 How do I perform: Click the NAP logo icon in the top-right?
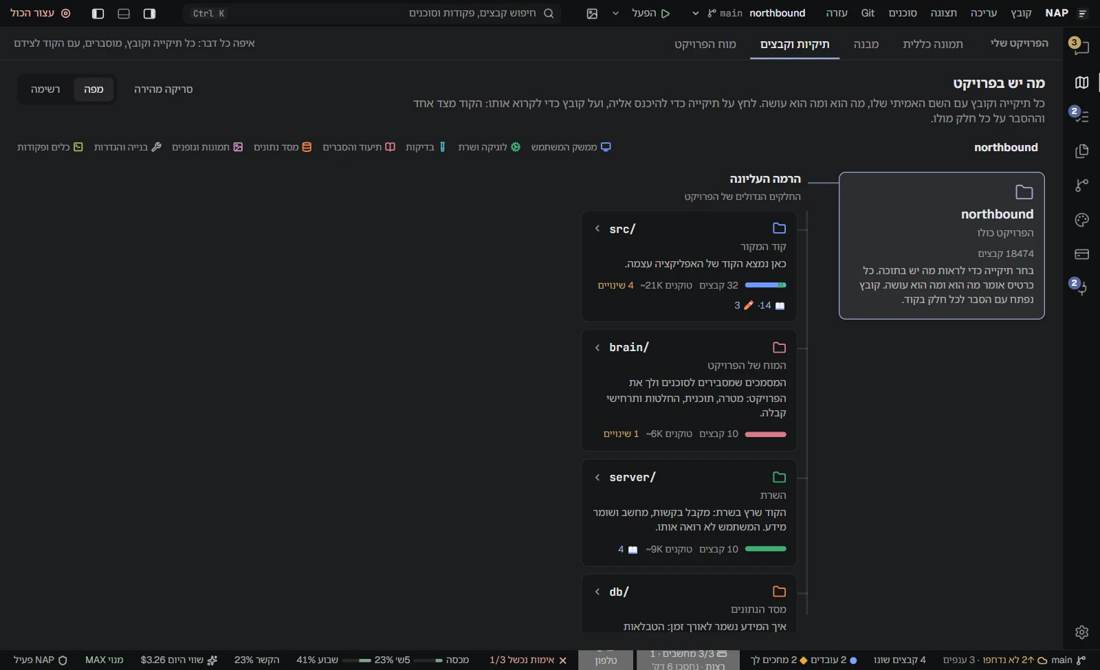click(x=1083, y=13)
